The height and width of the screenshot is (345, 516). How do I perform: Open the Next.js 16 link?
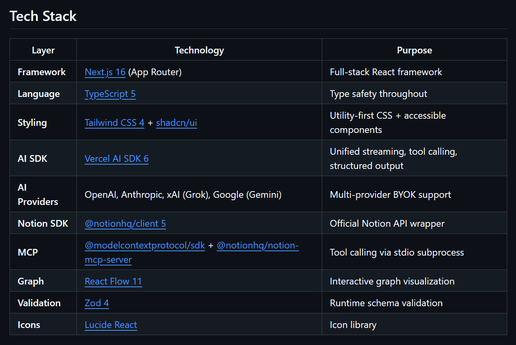tap(105, 72)
